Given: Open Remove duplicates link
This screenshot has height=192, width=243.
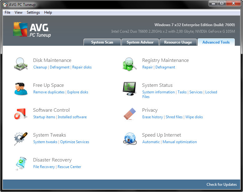Looking at the screenshot, I should click(49, 92).
